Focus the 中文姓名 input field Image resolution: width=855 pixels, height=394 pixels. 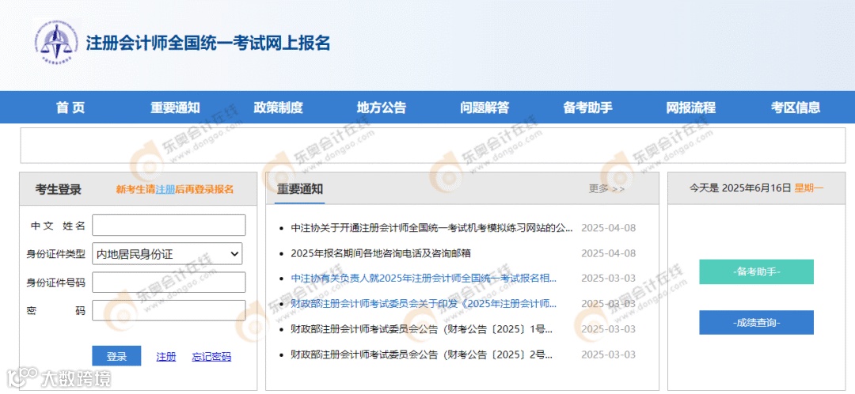[x=169, y=225]
